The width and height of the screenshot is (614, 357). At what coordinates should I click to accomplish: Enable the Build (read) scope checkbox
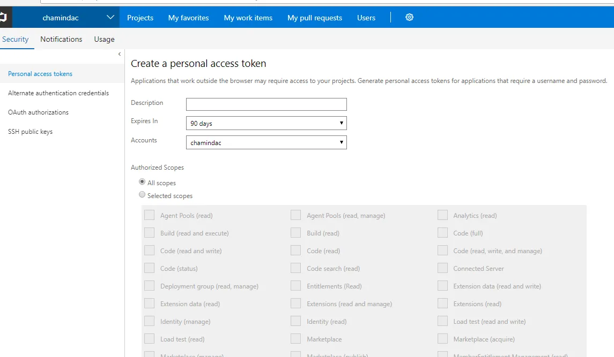click(295, 233)
